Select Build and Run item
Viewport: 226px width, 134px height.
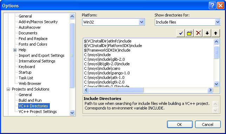click(30, 100)
